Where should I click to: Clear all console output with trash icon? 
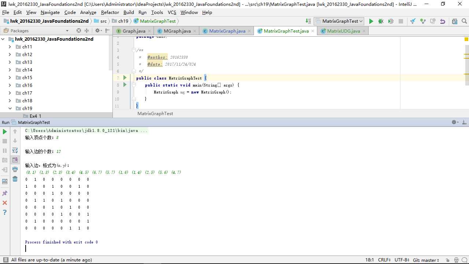pos(15,179)
